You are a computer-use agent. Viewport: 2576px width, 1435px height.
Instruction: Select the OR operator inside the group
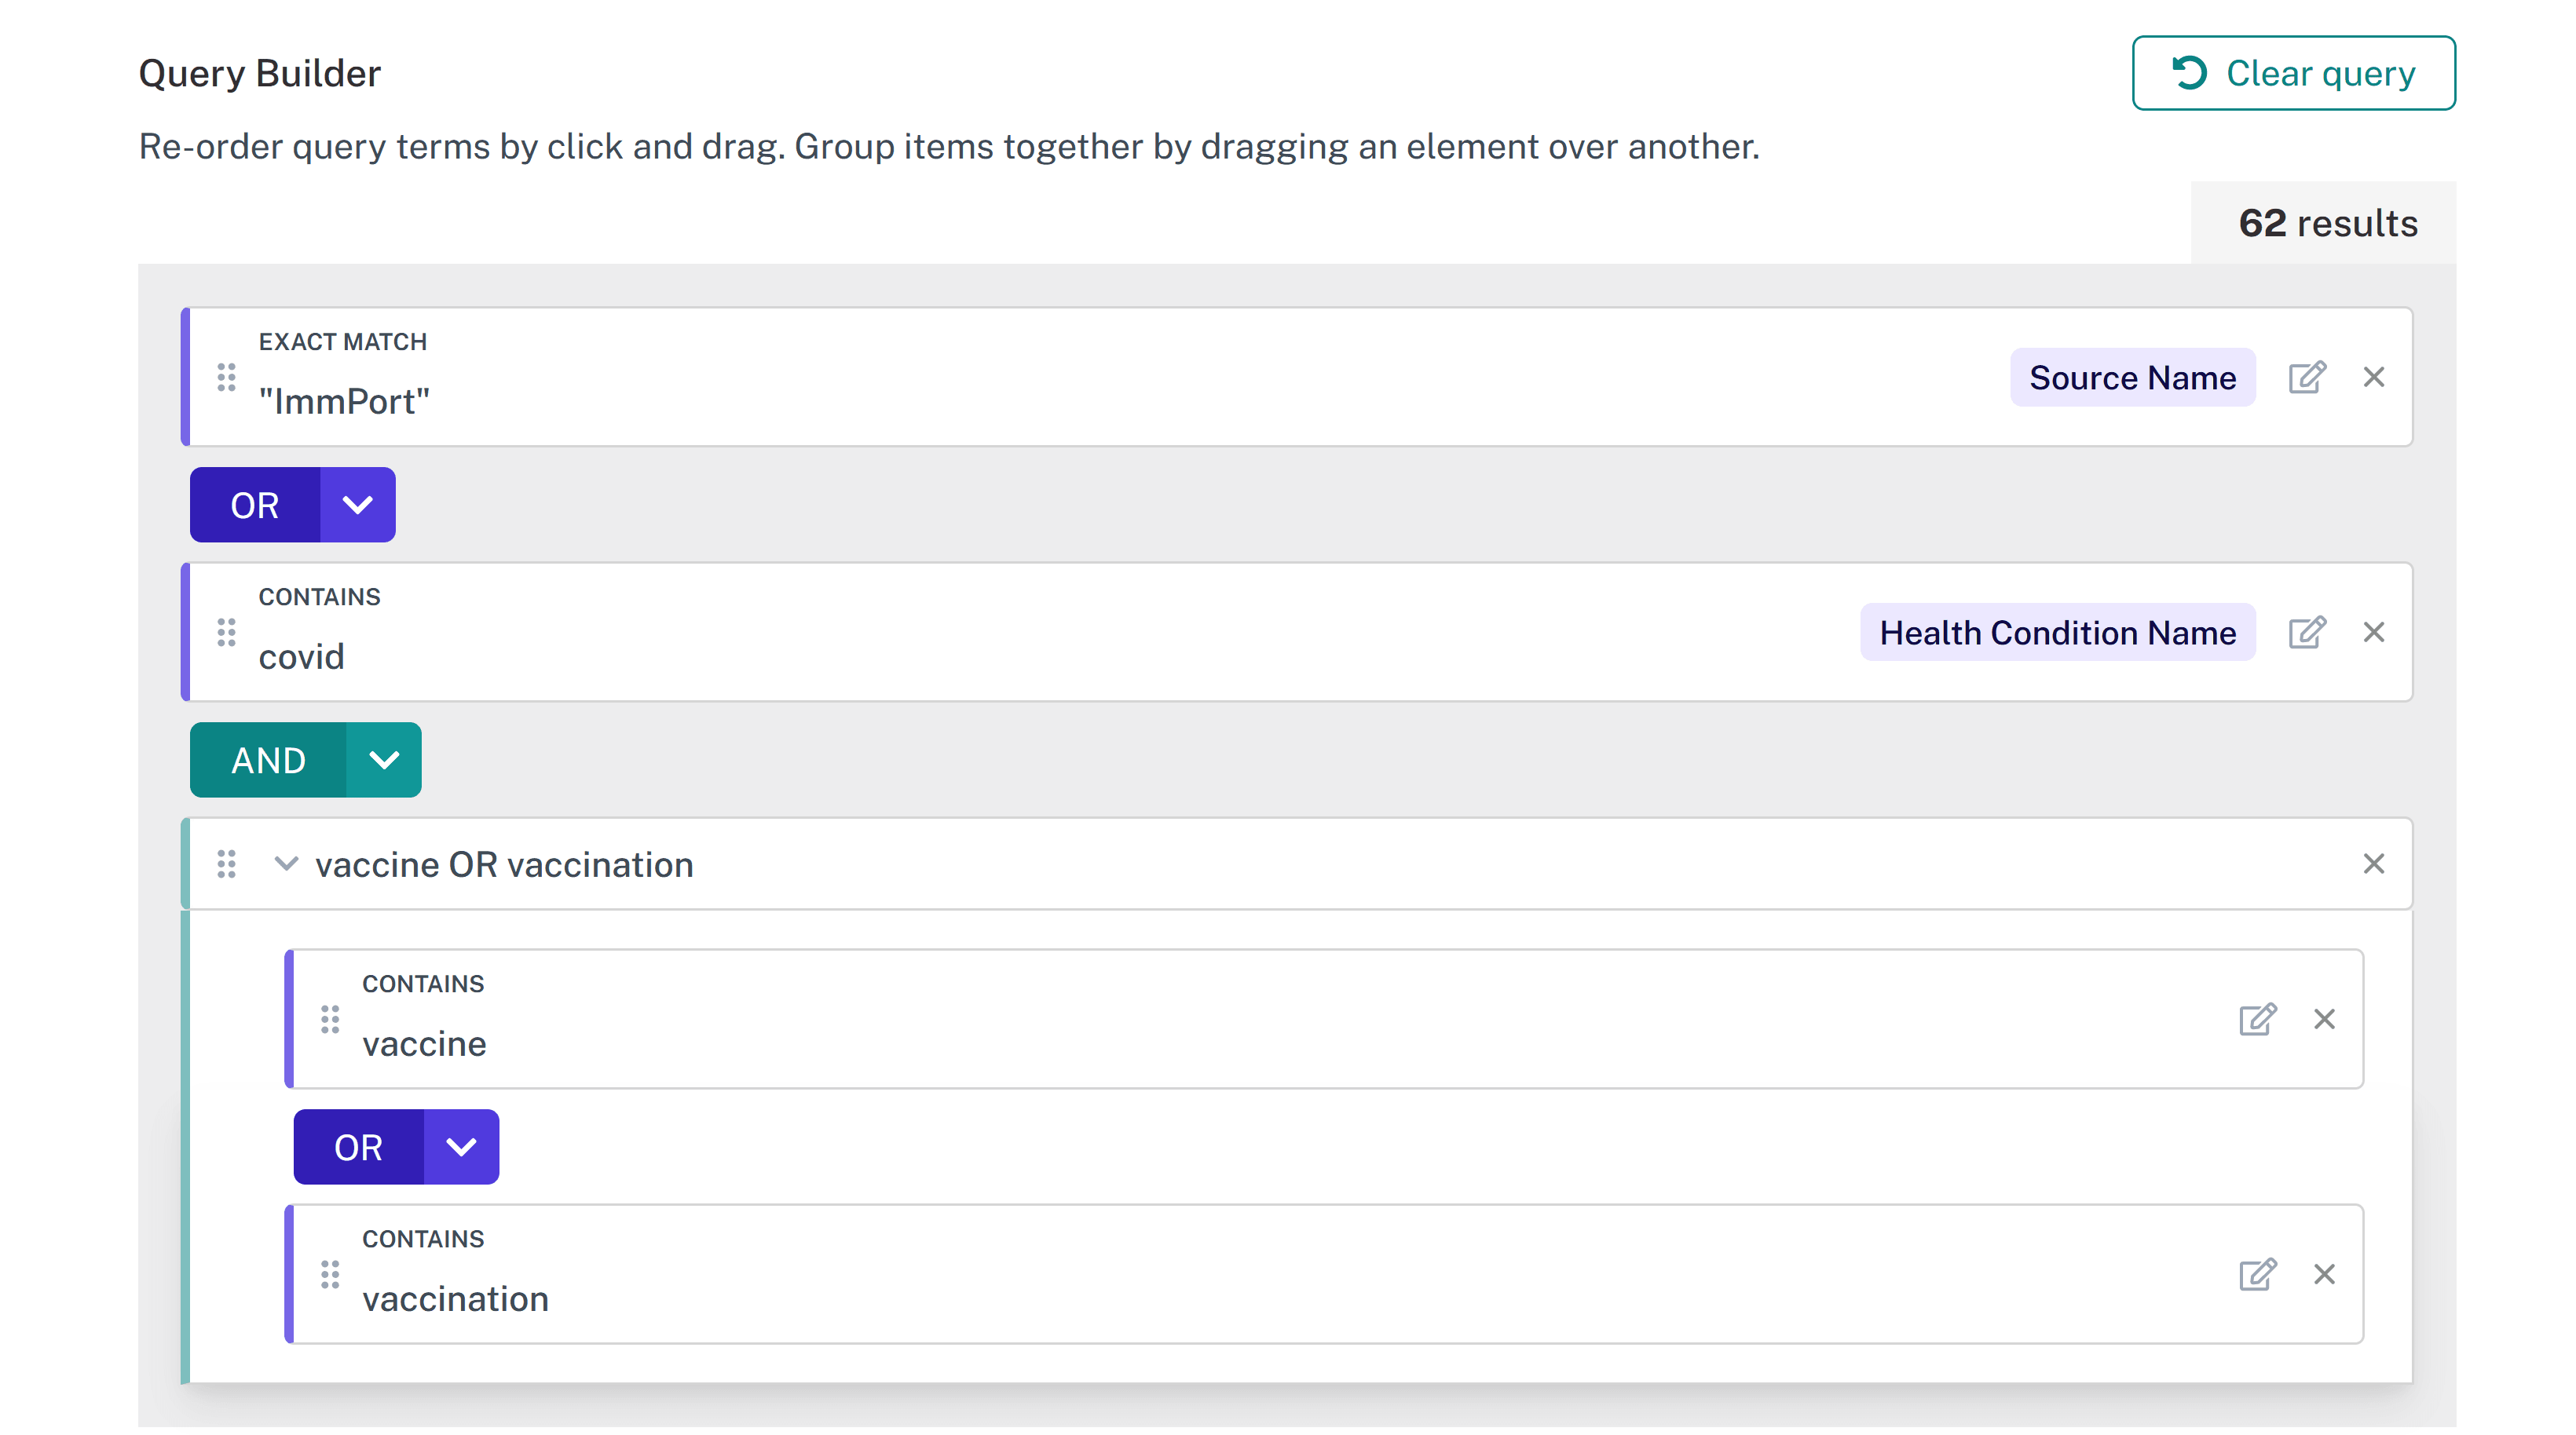pyautogui.click(x=358, y=1148)
